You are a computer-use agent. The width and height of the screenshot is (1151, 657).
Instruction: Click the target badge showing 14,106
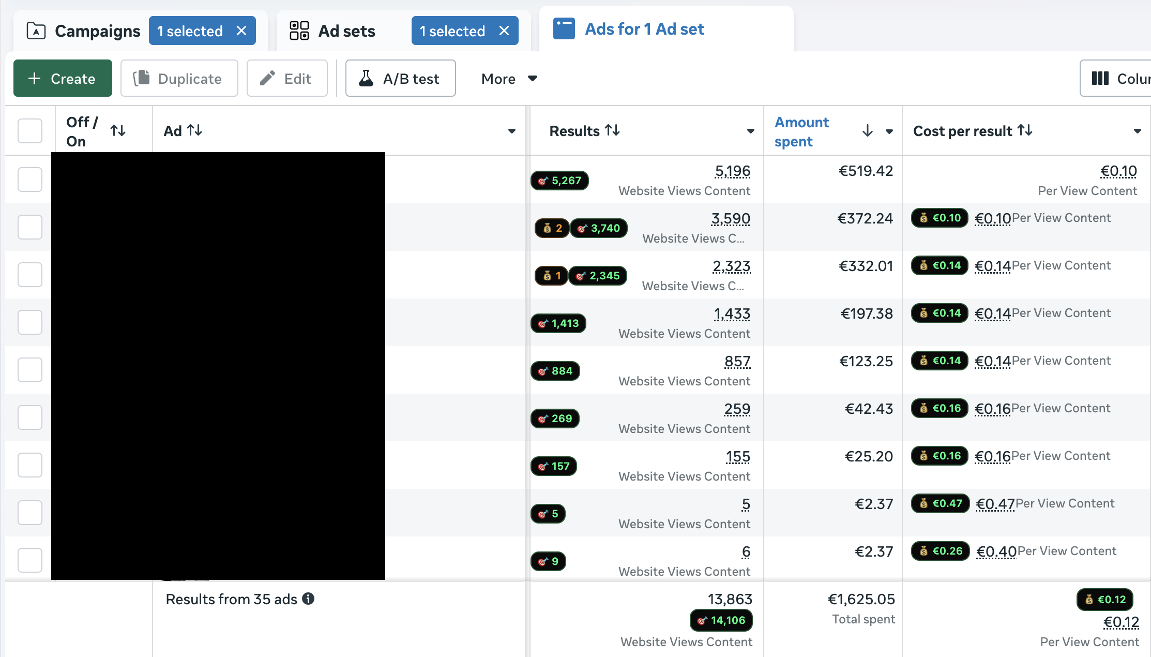[x=721, y=621]
